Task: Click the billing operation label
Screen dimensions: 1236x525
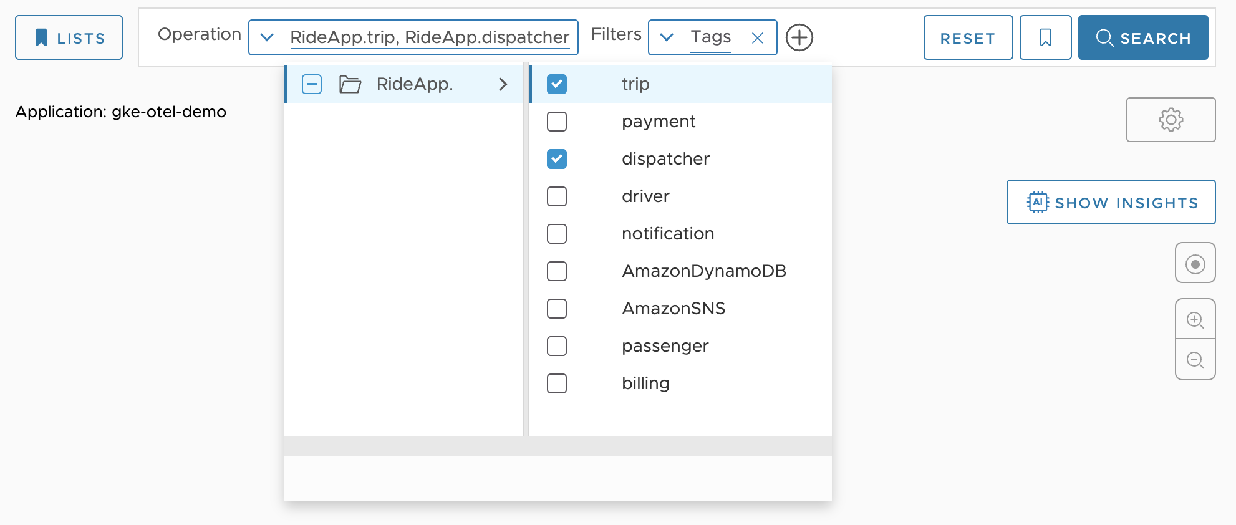Action: point(645,383)
